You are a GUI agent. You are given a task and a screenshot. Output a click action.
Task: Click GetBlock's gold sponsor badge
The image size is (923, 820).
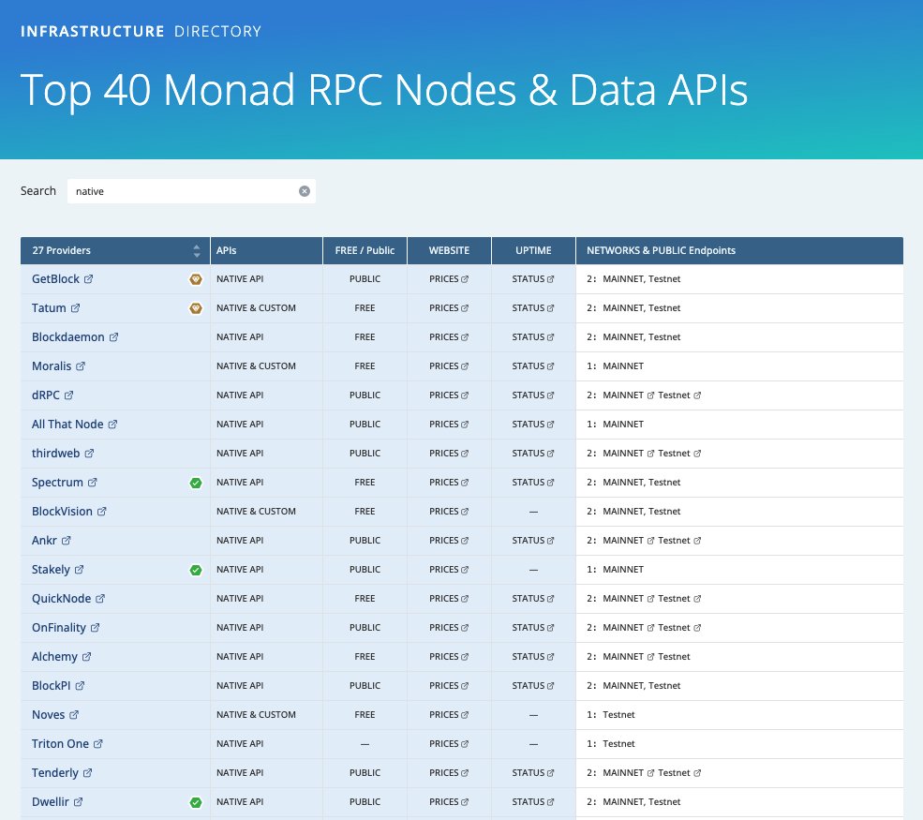(196, 279)
